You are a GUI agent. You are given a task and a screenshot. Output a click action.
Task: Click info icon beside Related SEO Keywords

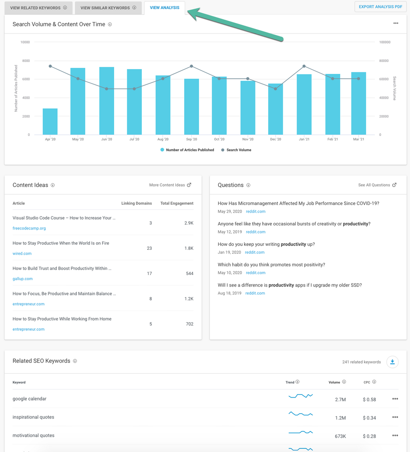click(75, 361)
